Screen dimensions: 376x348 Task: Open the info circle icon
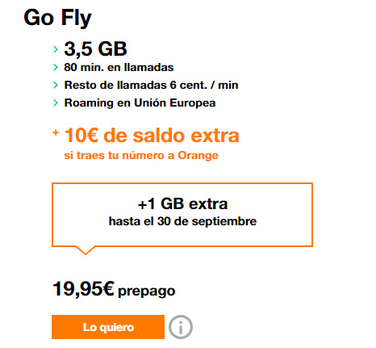pyautogui.click(x=181, y=327)
